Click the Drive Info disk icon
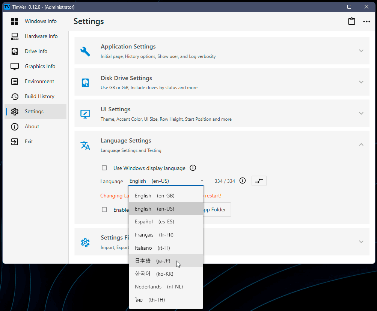This screenshot has width=377, height=311. (14, 51)
